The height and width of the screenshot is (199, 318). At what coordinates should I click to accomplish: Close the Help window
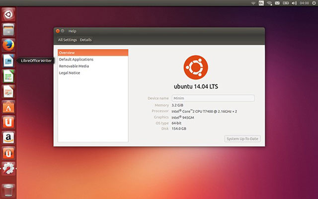pos(58,31)
